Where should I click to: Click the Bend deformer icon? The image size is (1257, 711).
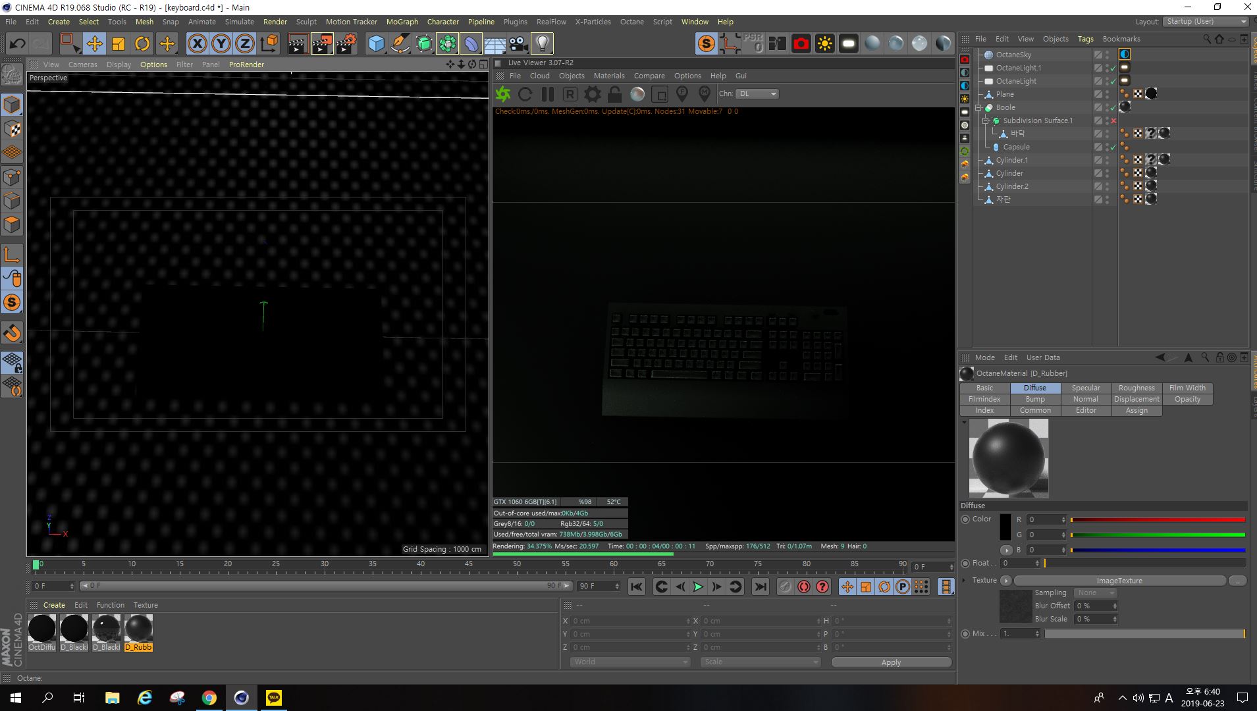click(471, 44)
